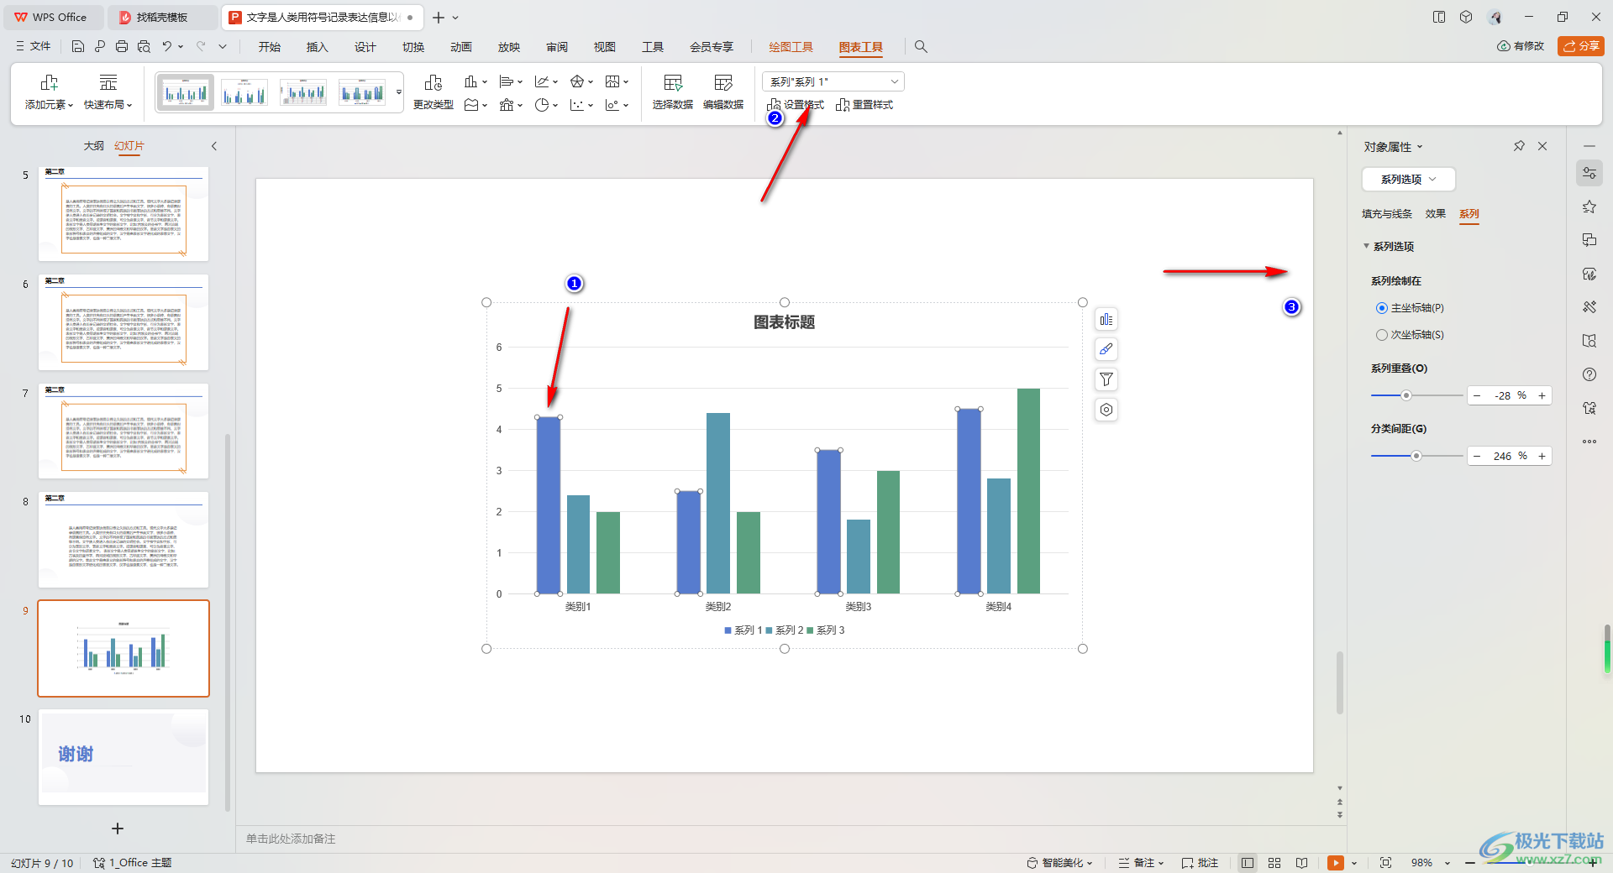Open Print Preview icon
This screenshot has width=1613, height=873.
point(144,47)
